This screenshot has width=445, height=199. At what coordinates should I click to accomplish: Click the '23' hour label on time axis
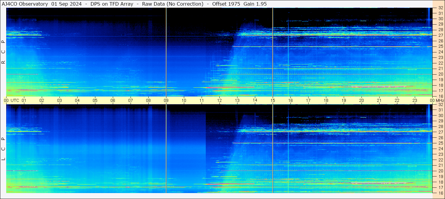point(415,100)
